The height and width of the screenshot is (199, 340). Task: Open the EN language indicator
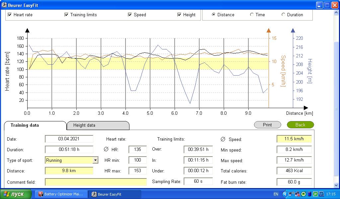click(x=276, y=194)
